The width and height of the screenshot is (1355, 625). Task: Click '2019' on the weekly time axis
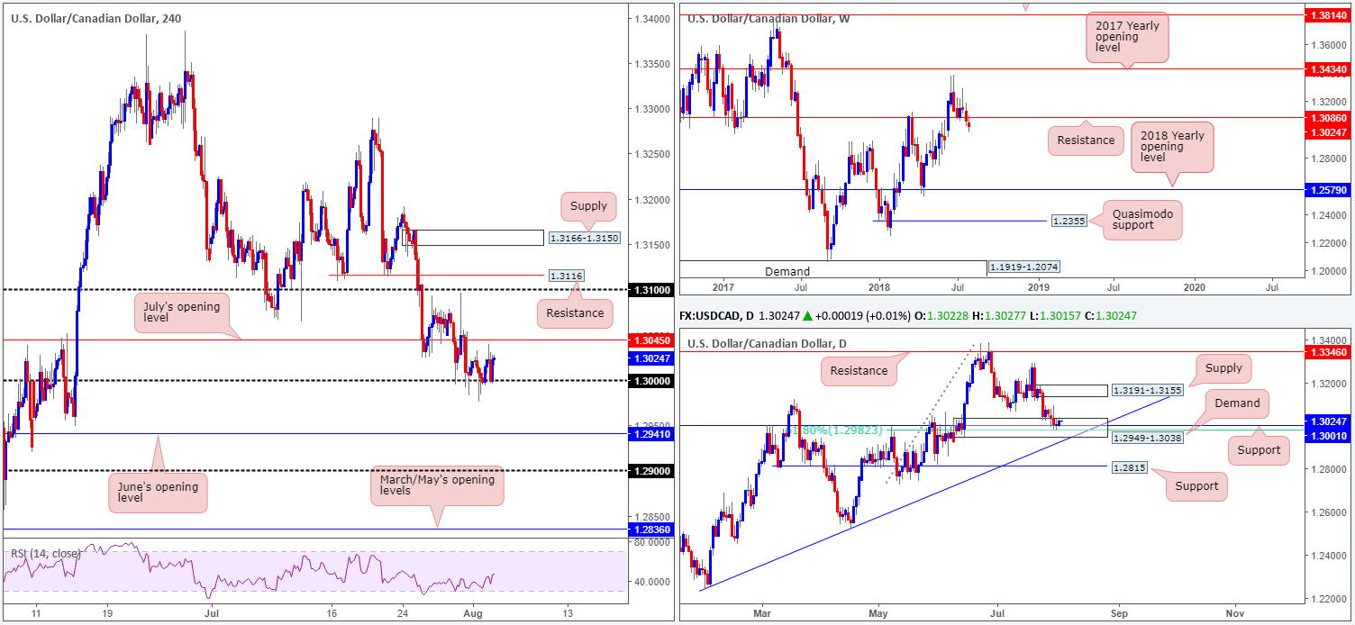[x=1038, y=285]
